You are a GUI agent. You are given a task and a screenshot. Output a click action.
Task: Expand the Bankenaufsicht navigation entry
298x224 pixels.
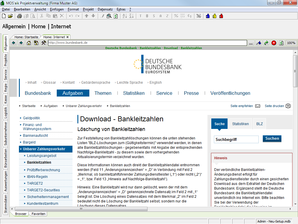(x=35, y=136)
